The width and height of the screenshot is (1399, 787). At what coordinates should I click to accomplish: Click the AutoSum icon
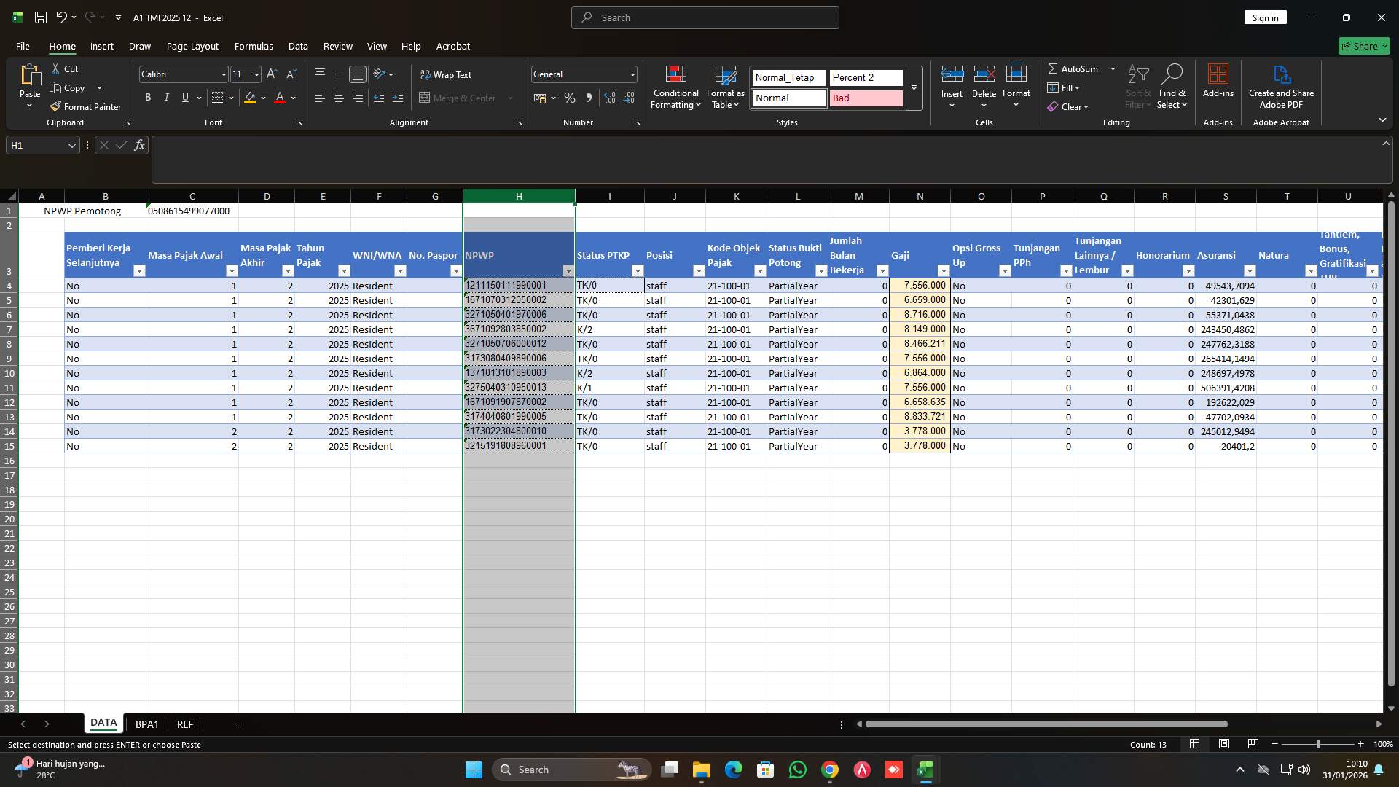tap(1054, 68)
